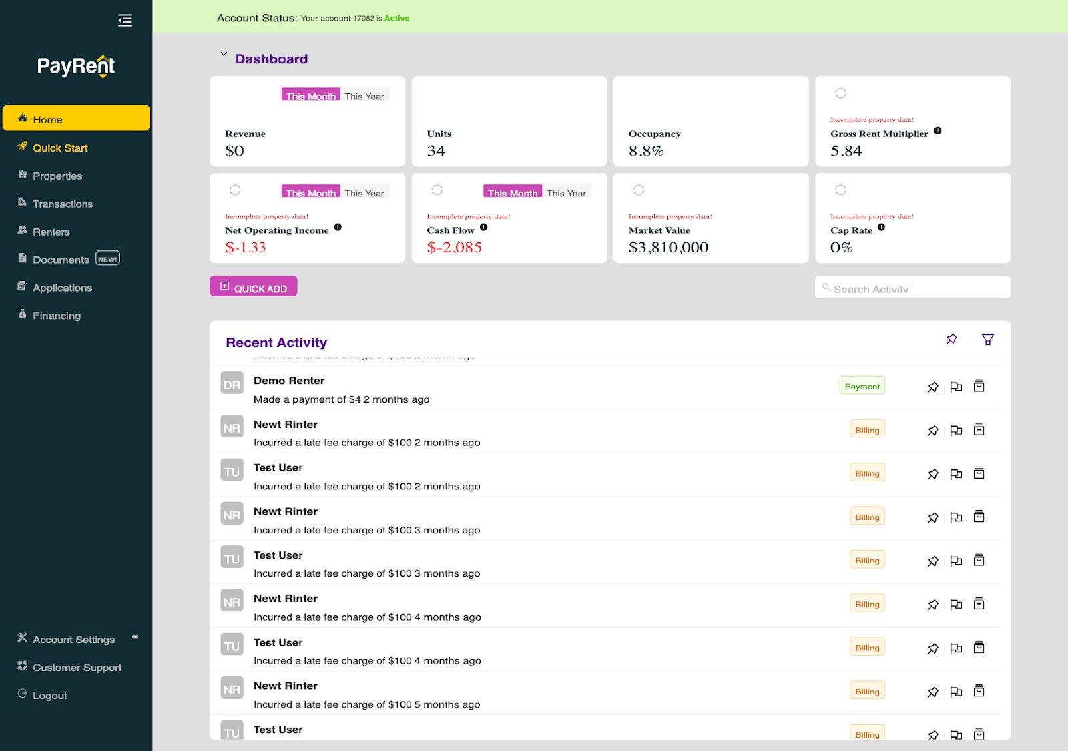Collapse the sidebar with the menu icon
Viewport: 1068px width, 751px height.
pyautogui.click(x=125, y=21)
